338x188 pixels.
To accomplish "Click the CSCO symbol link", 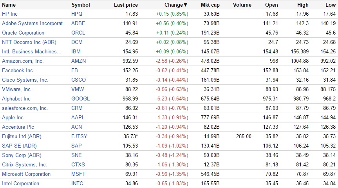I will click(x=79, y=80).
